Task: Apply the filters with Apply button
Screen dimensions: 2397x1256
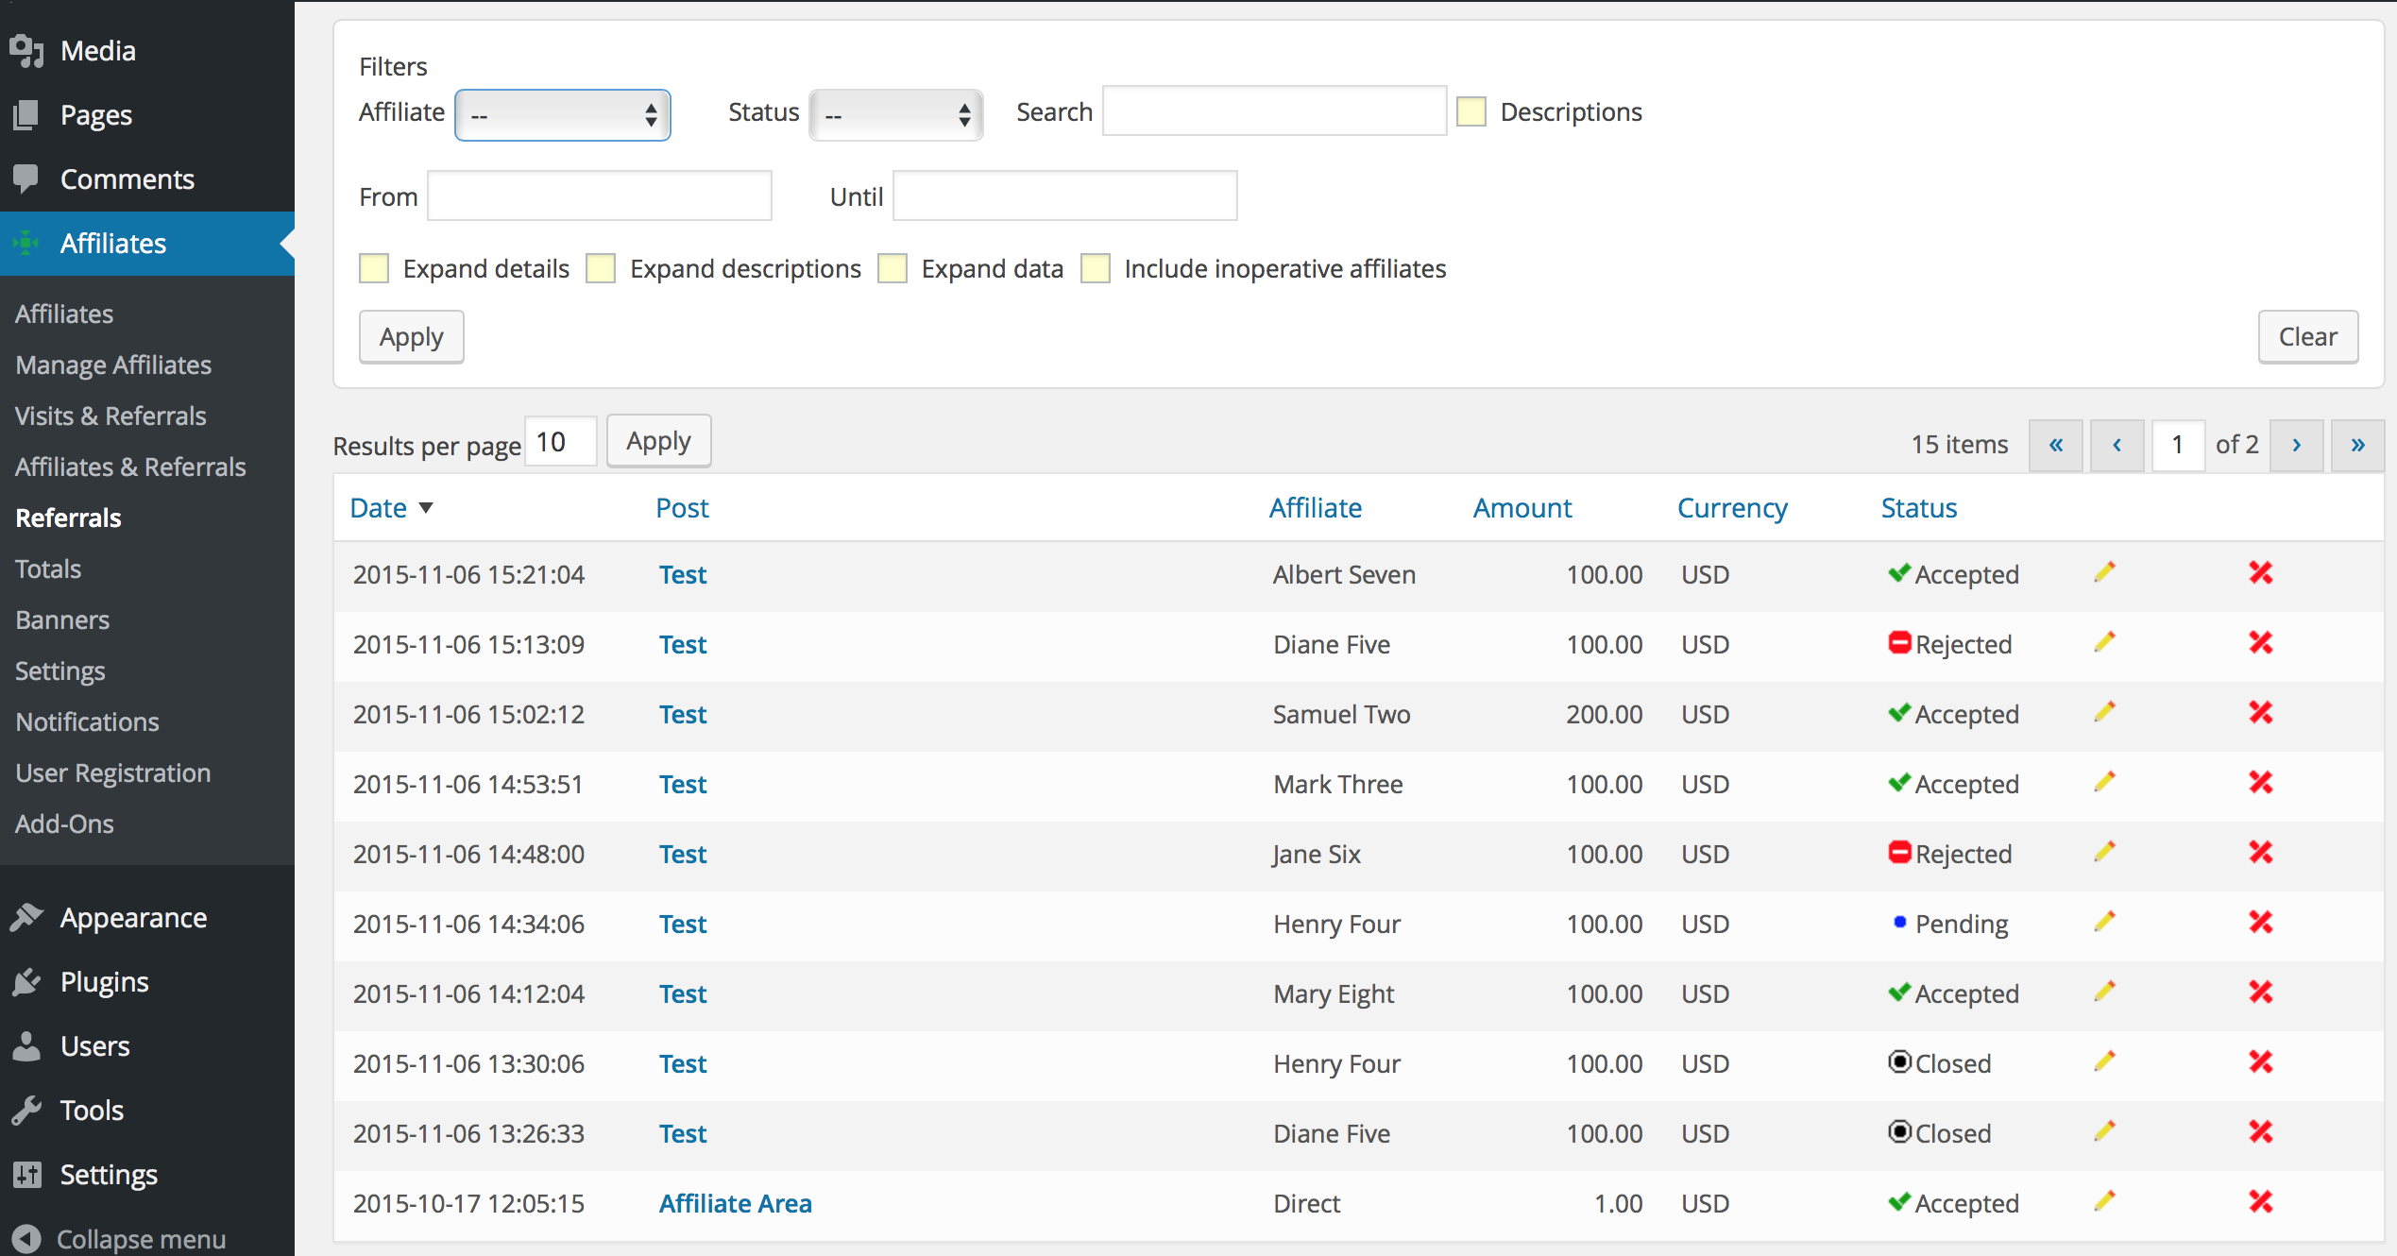Action: (412, 336)
